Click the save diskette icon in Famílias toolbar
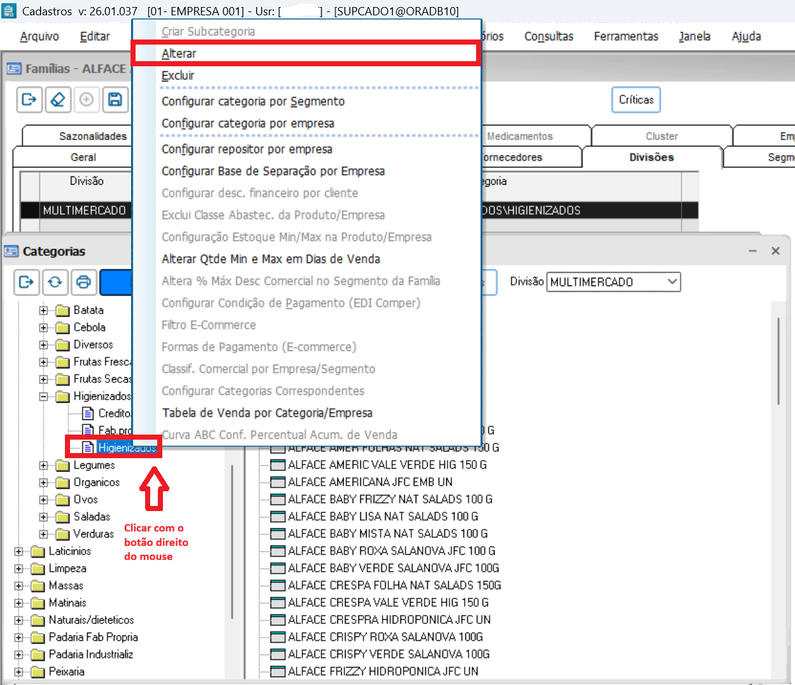Image resolution: width=795 pixels, height=685 pixels. (x=115, y=100)
